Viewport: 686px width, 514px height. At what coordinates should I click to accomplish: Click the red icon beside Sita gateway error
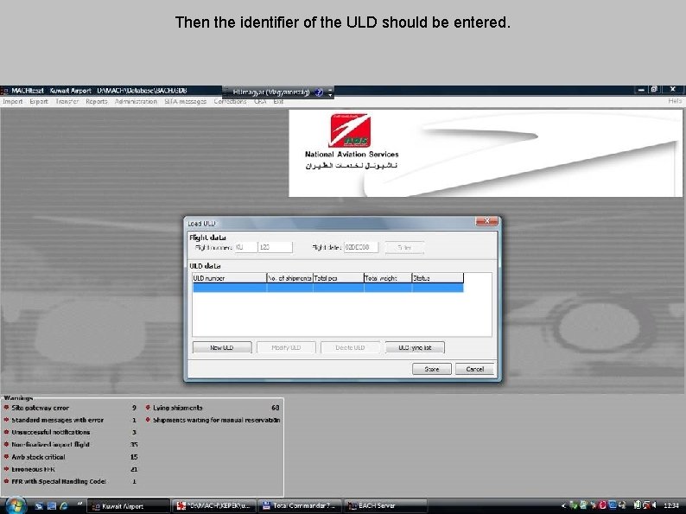(6, 407)
